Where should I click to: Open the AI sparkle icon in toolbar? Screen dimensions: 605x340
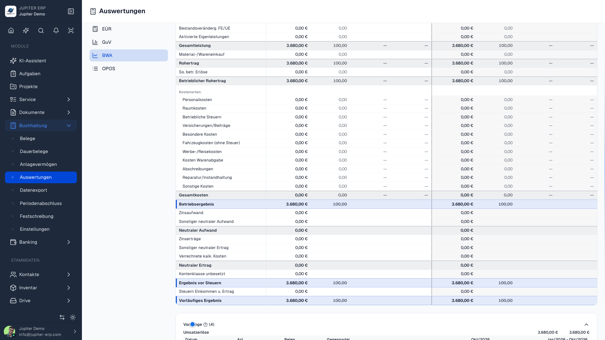[26, 31]
